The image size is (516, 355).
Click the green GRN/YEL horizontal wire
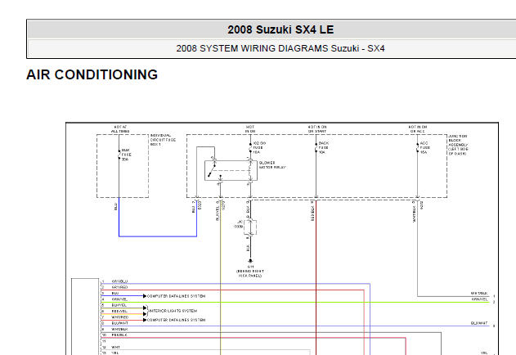295,302
